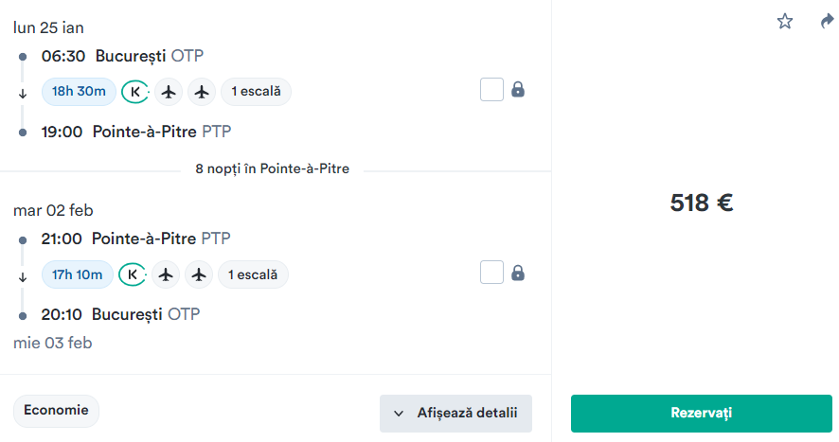Click the return flight airline logo

click(133, 274)
